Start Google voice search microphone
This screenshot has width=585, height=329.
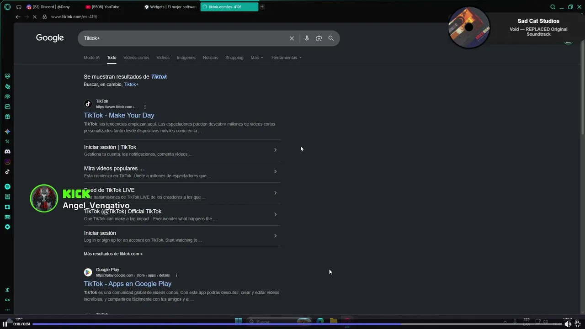coord(307,38)
